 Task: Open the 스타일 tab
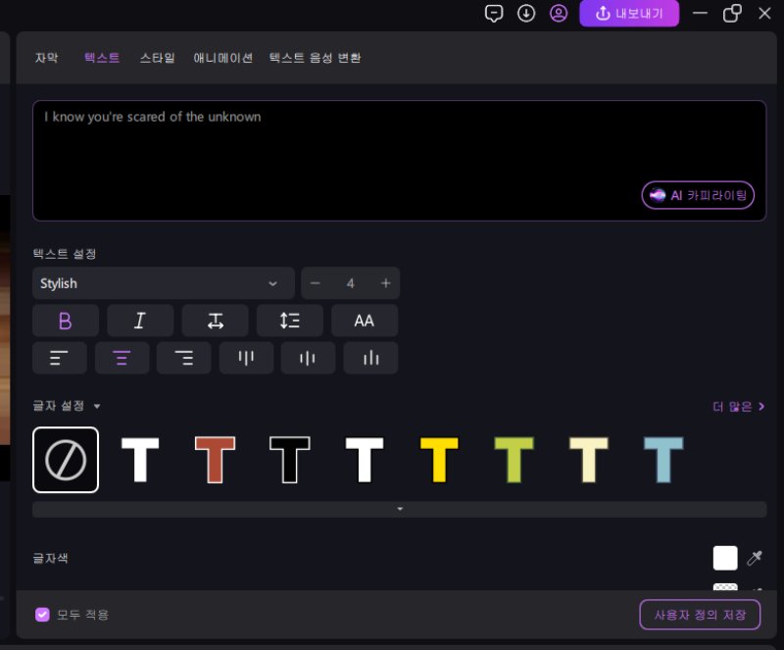pos(157,58)
